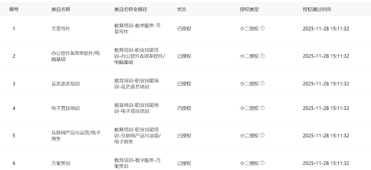Select the 文章写作 category name
Screen dimensions: 371x170
pyautogui.click(x=61, y=29)
